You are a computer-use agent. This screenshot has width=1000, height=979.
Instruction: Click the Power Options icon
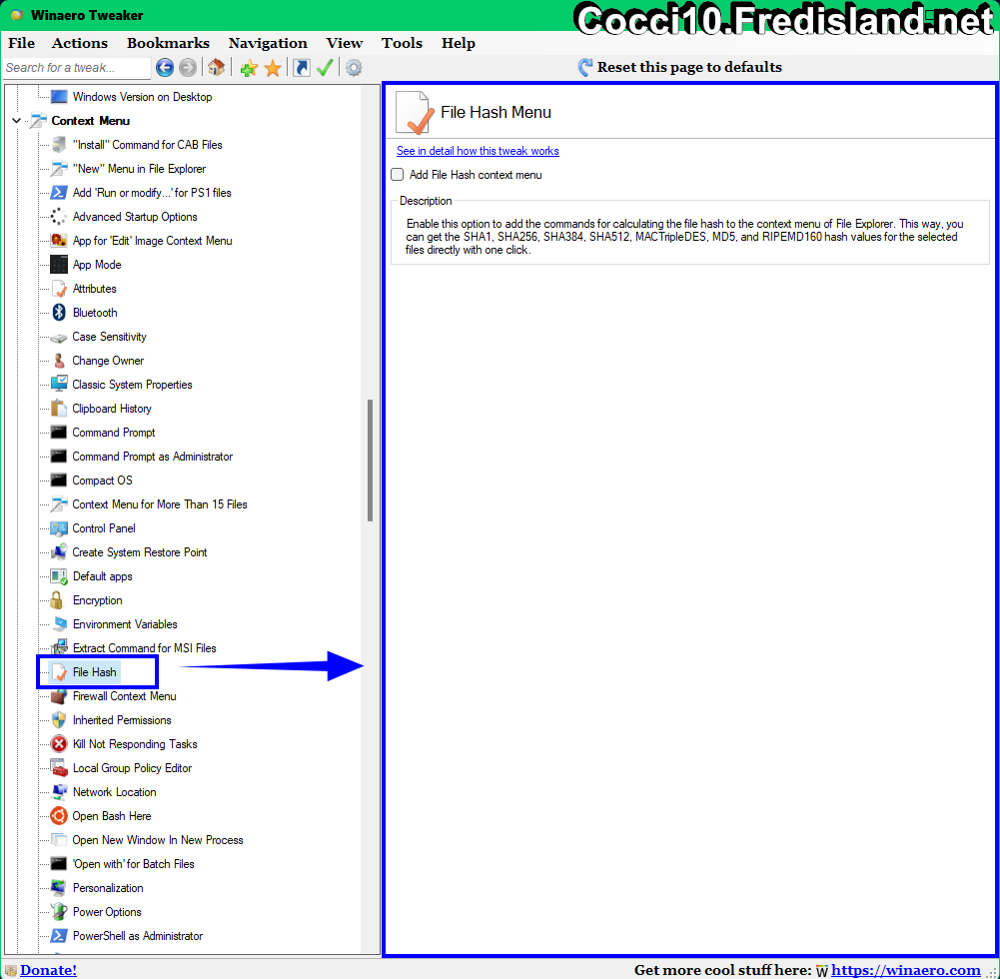(59, 912)
